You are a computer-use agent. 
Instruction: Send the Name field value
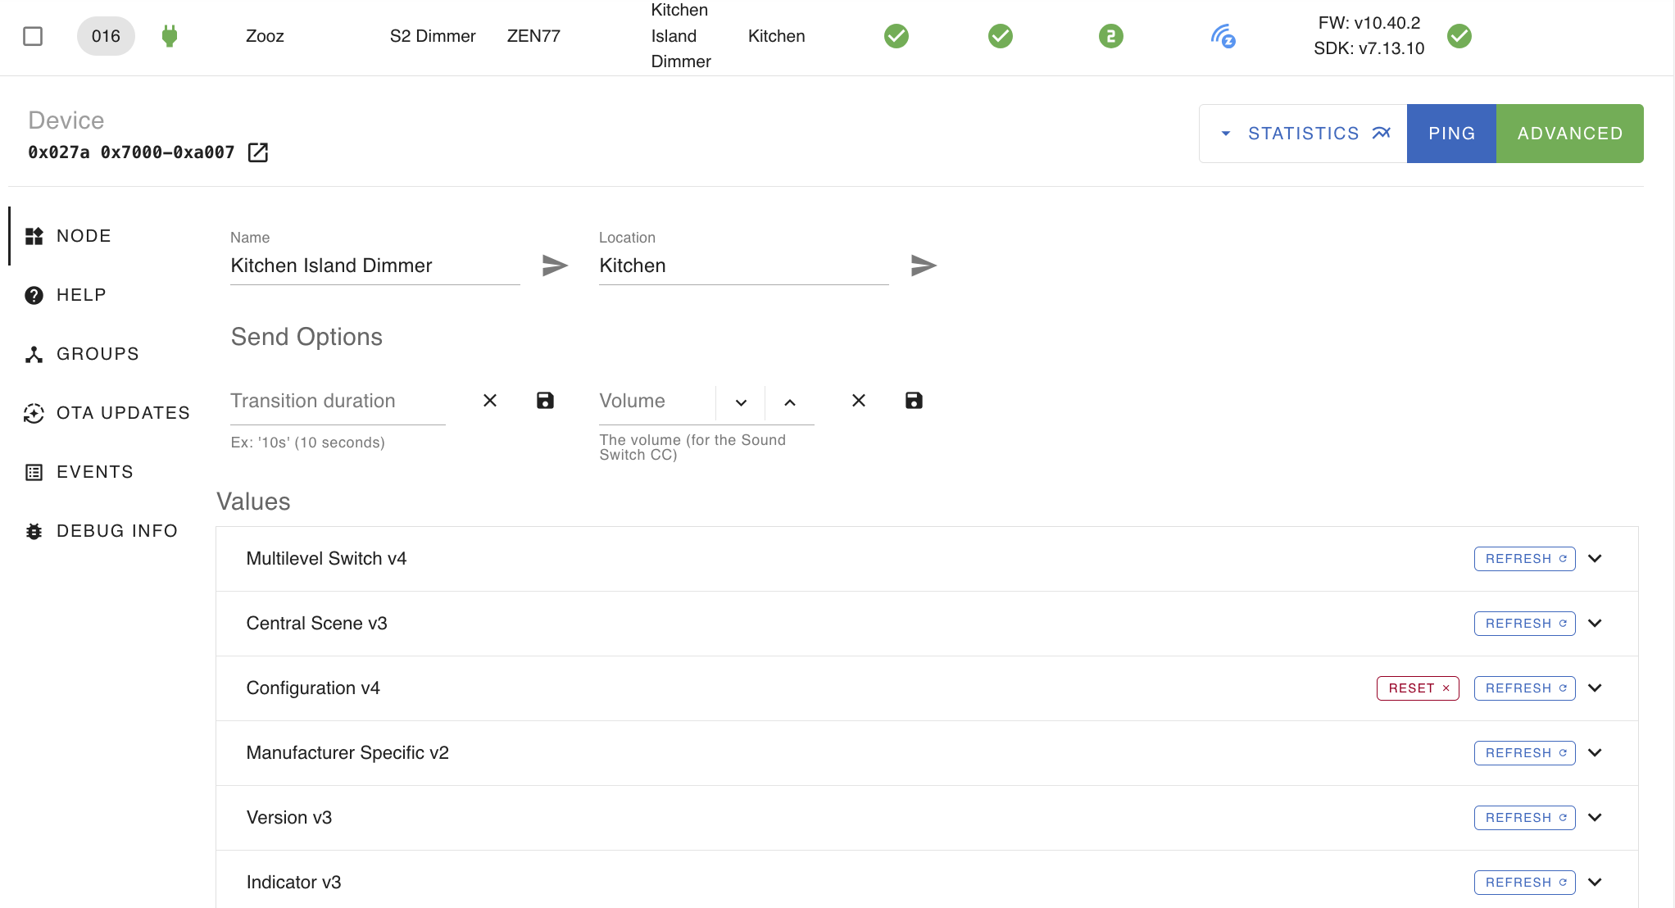tap(555, 266)
